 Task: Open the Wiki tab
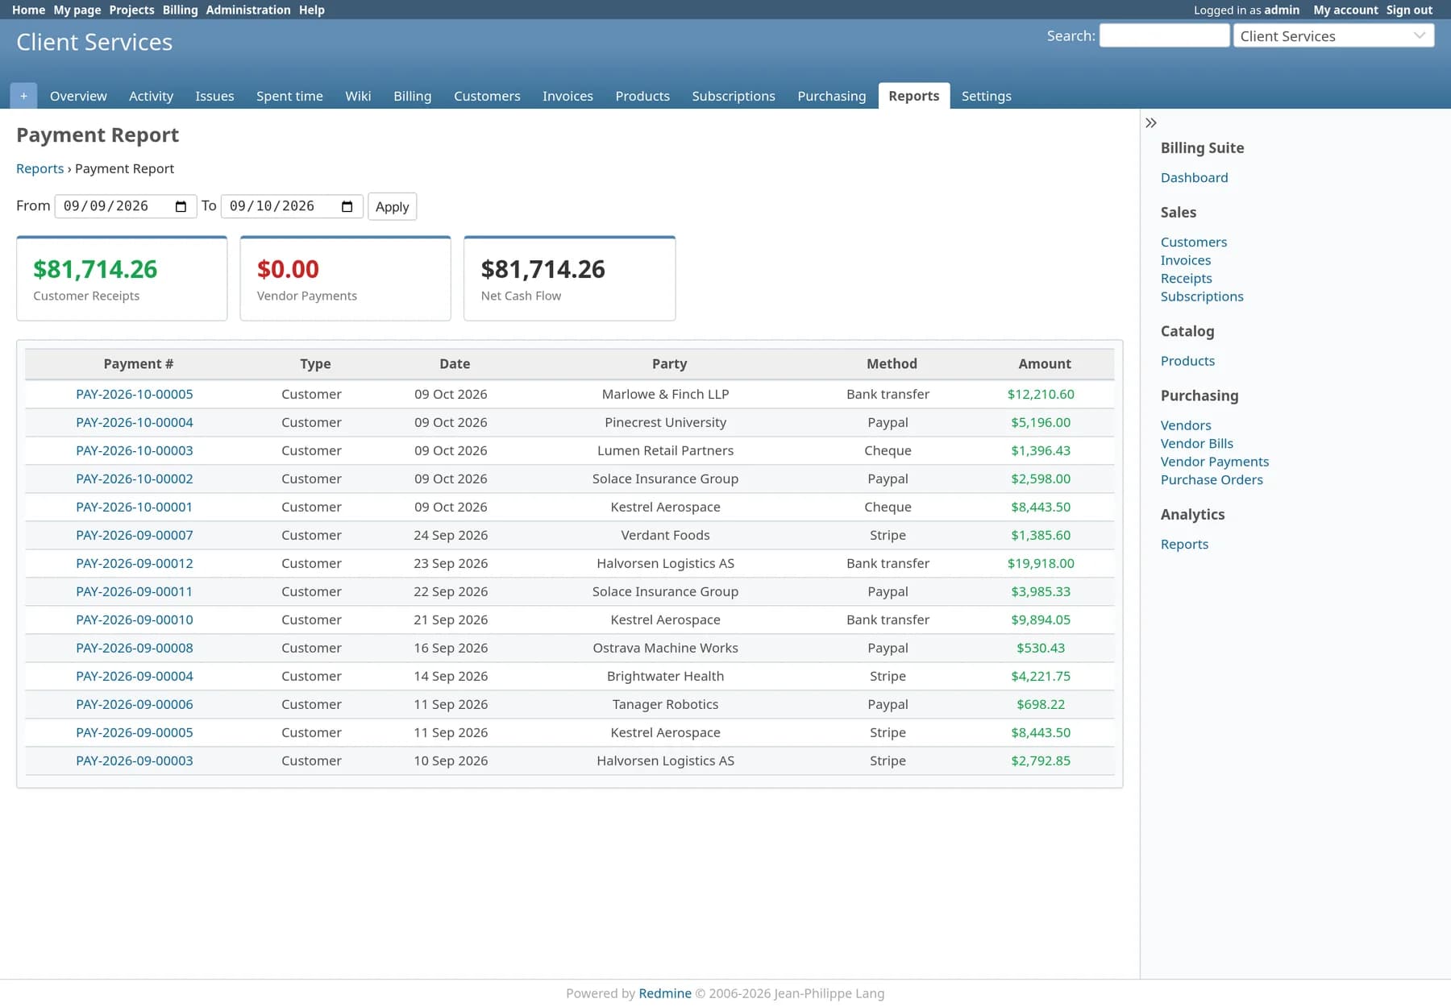[358, 96]
